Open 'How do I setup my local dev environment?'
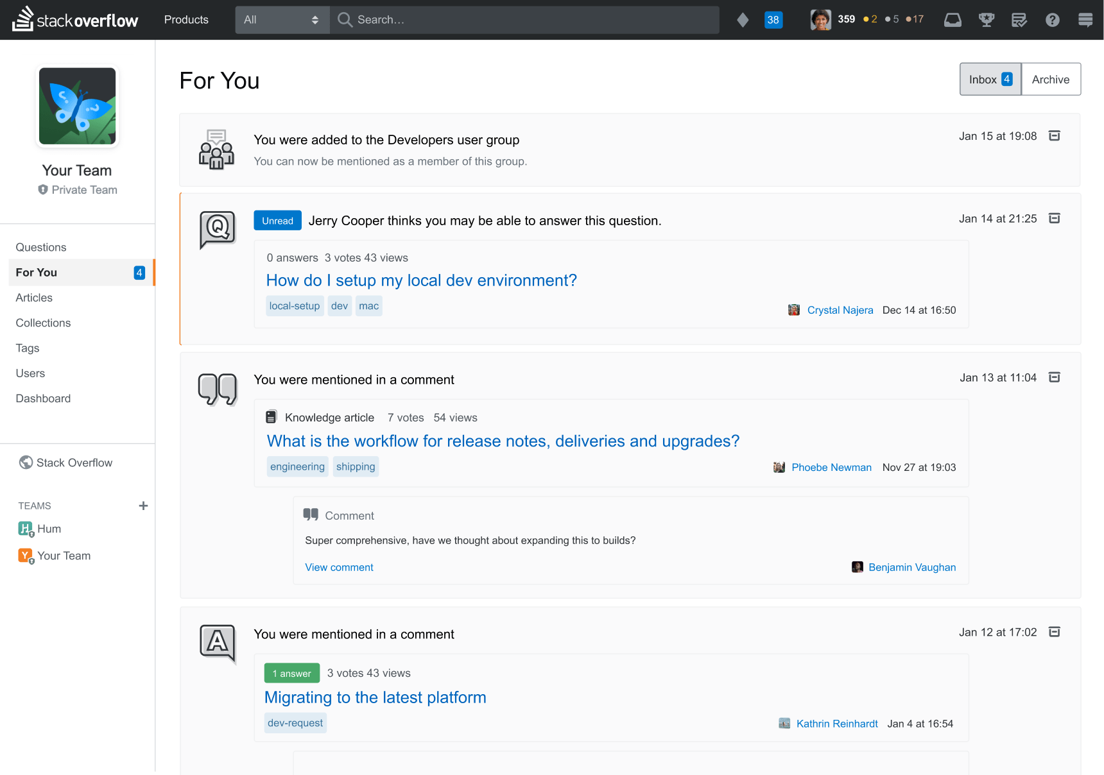Viewport: 1104px width, 775px height. pyautogui.click(x=421, y=281)
